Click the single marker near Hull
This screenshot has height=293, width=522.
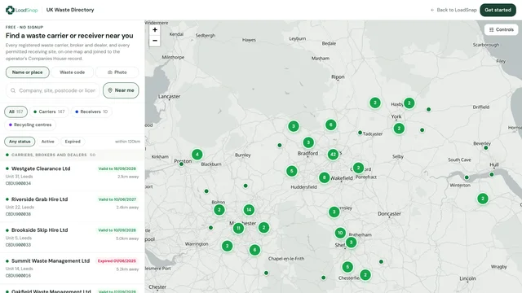(x=492, y=174)
